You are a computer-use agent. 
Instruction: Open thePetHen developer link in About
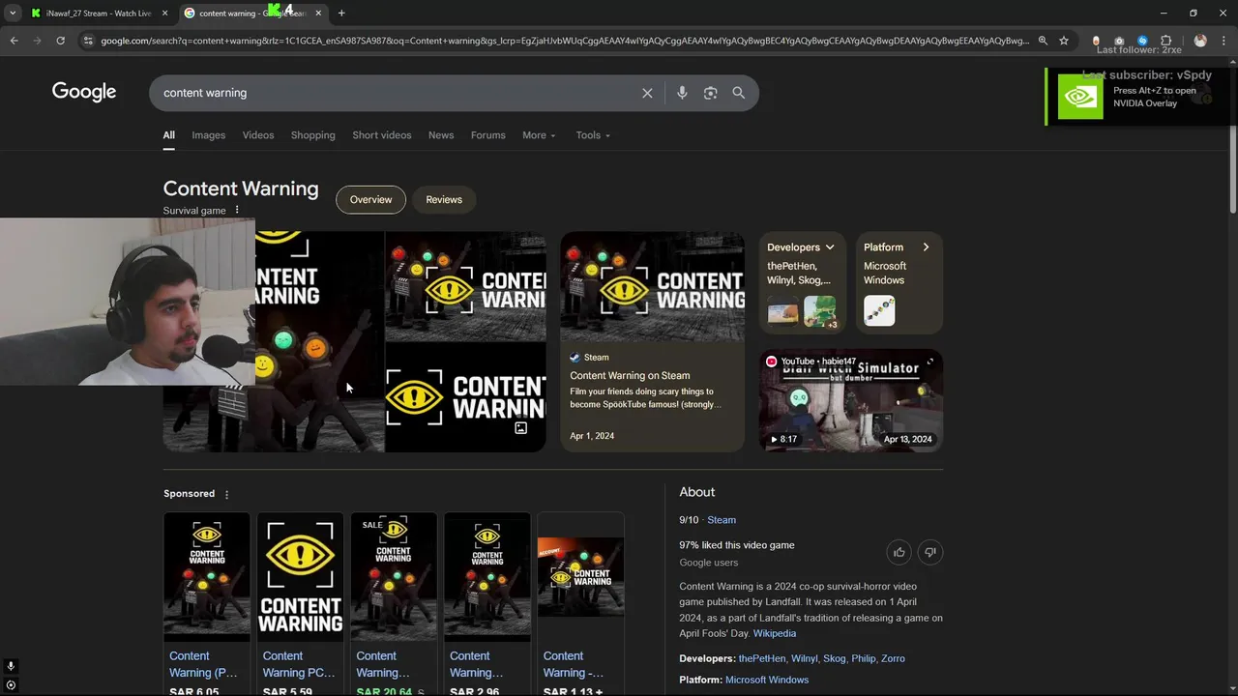coord(762,658)
